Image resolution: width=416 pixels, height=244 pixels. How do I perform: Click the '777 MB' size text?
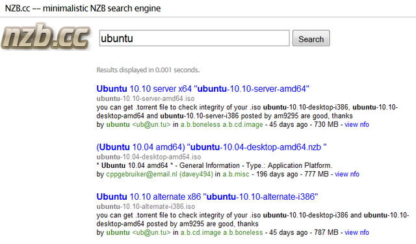[x=317, y=174]
